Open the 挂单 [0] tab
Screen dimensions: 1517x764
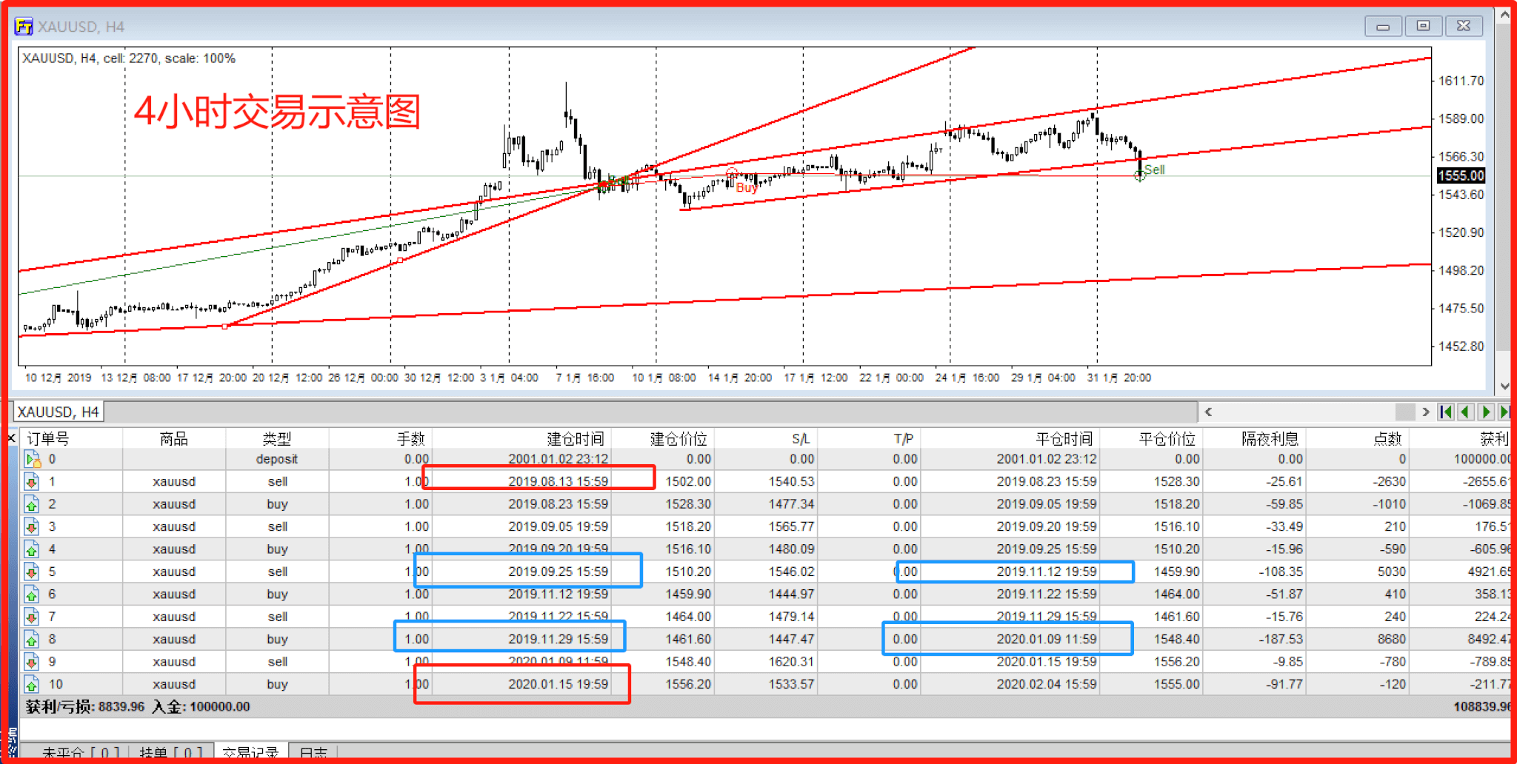(170, 753)
